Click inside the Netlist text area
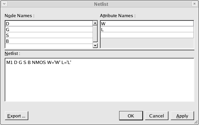Image resolution: width=199 pixels, height=125 pixels. point(100,80)
